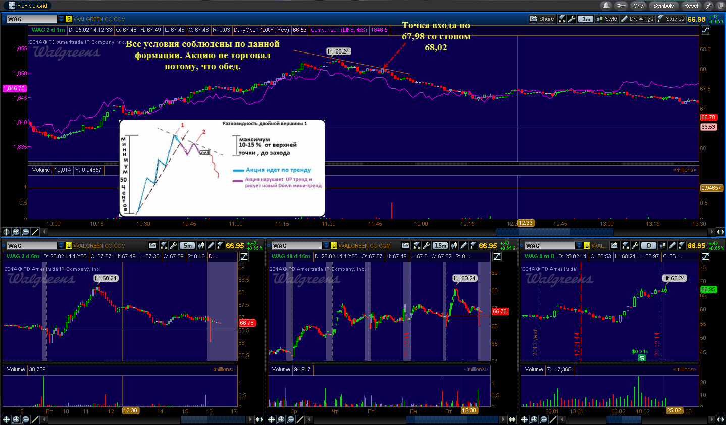Click the alerts bell icon in top bar
Image resolution: width=726 pixels, height=425 pixels.
pos(606,6)
